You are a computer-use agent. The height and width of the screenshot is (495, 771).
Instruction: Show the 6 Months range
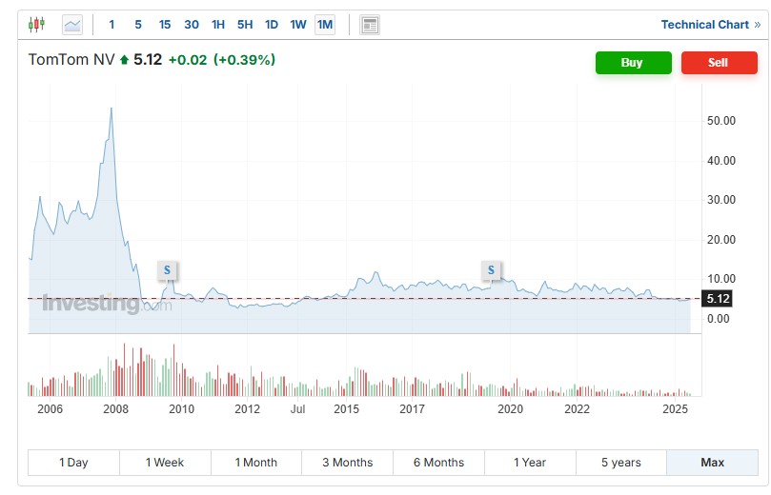pyautogui.click(x=438, y=463)
